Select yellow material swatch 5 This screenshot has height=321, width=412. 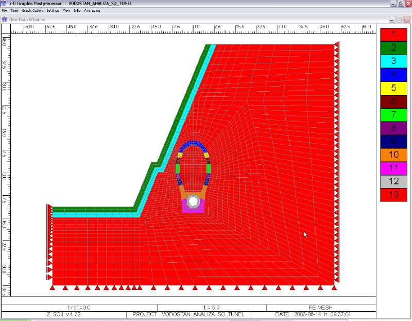tap(393, 88)
